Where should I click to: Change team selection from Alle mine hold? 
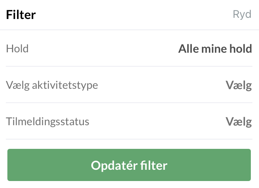(x=215, y=49)
